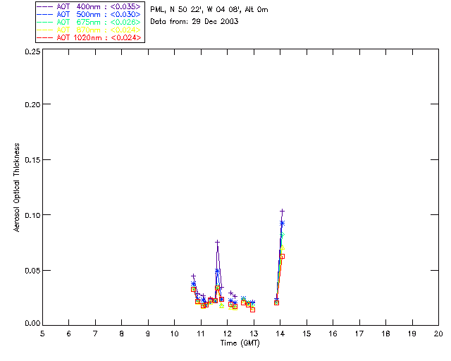Select the AOT 675nm legend entry
The image size is (451, 361).
point(89,22)
